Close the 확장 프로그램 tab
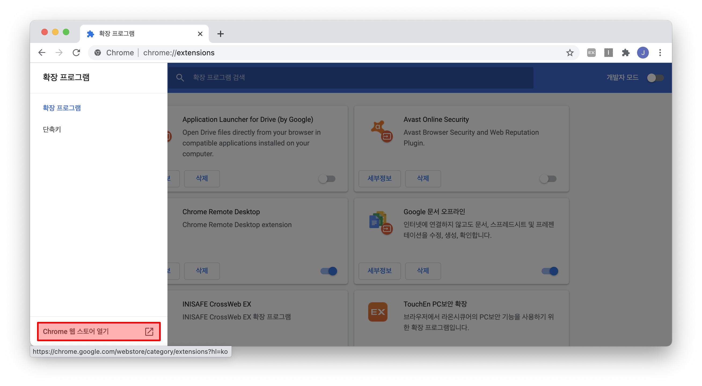Screen dimensions: 702x386 (200, 34)
